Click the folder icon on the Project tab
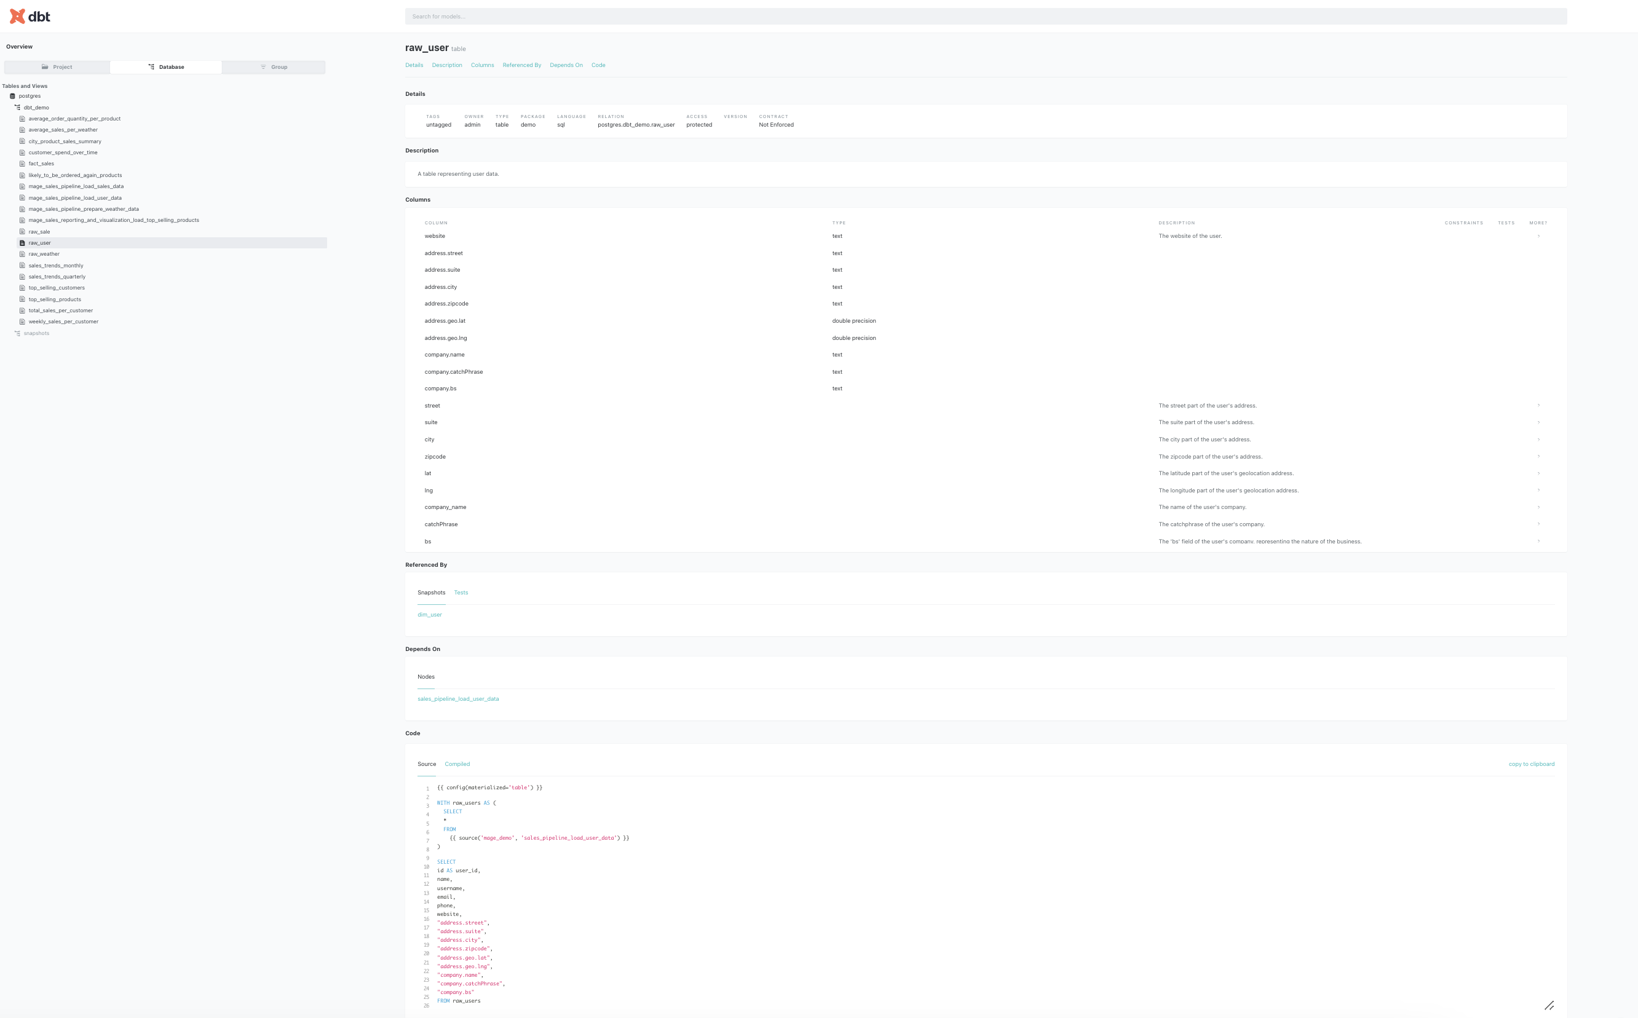 [45, 66]
